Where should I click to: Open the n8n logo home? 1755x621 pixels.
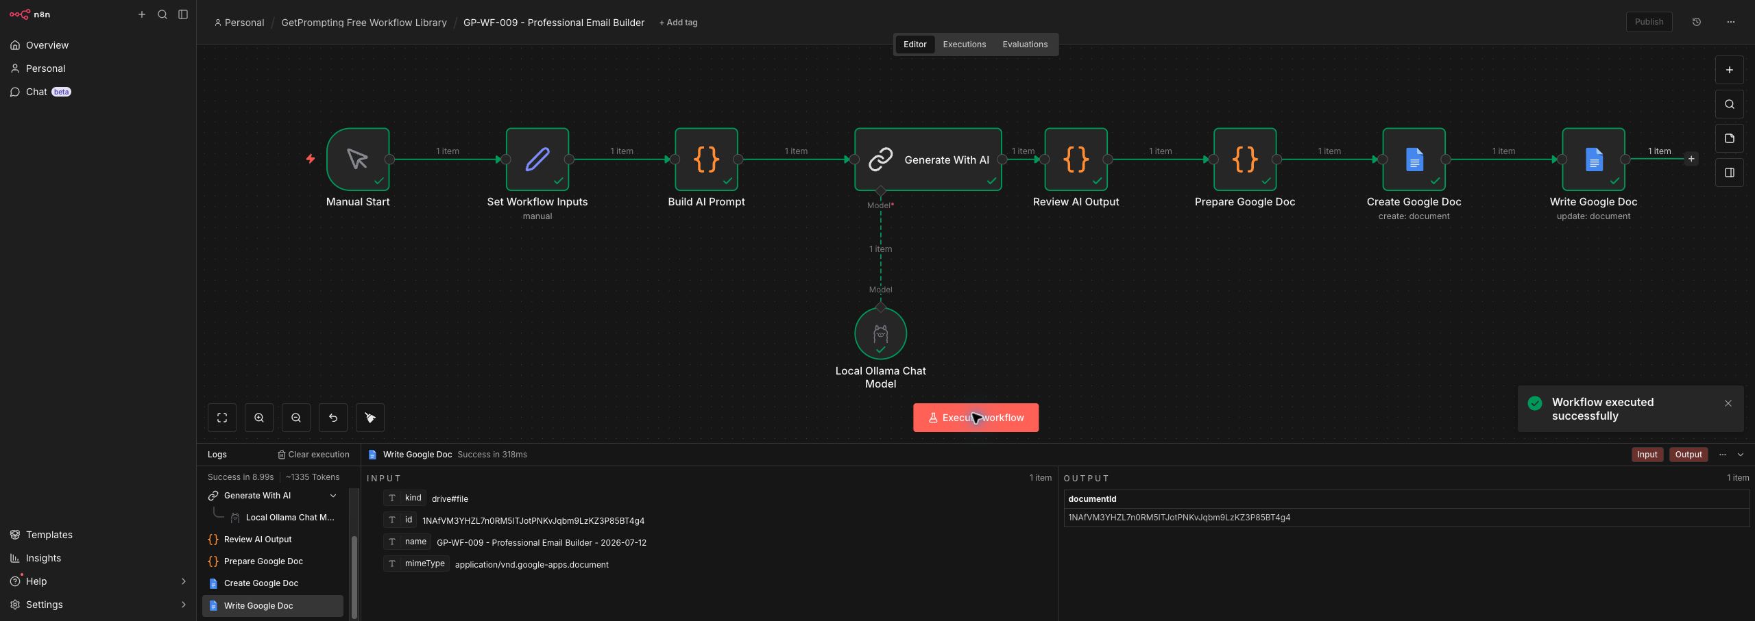tap(29, 14)
